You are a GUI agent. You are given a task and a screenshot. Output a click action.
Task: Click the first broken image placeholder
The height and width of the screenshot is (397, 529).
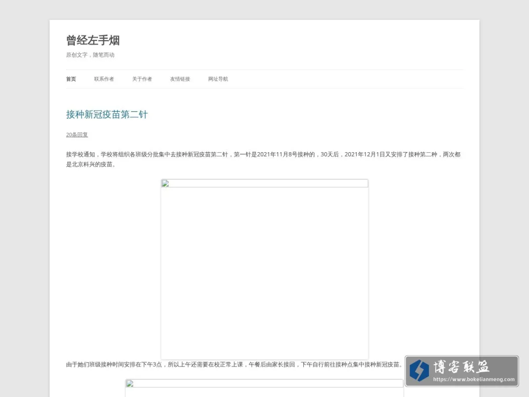[264, 269]
